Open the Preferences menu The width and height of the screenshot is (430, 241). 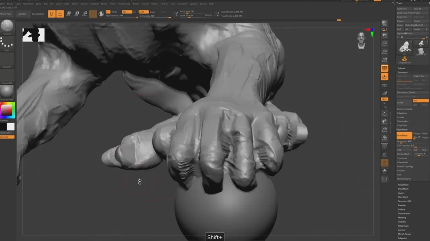coord(124,4)
